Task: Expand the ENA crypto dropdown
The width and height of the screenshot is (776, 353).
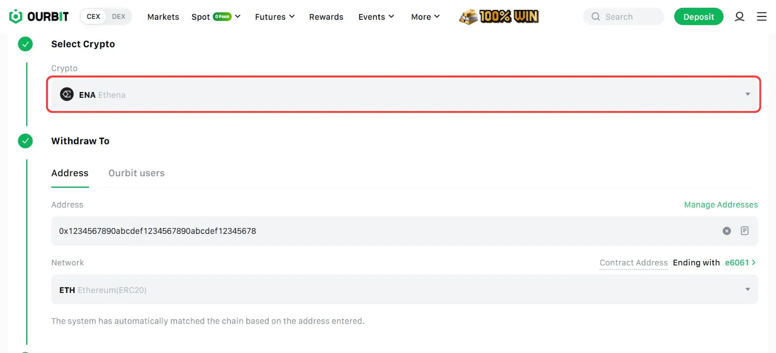Action: (747, 94)
